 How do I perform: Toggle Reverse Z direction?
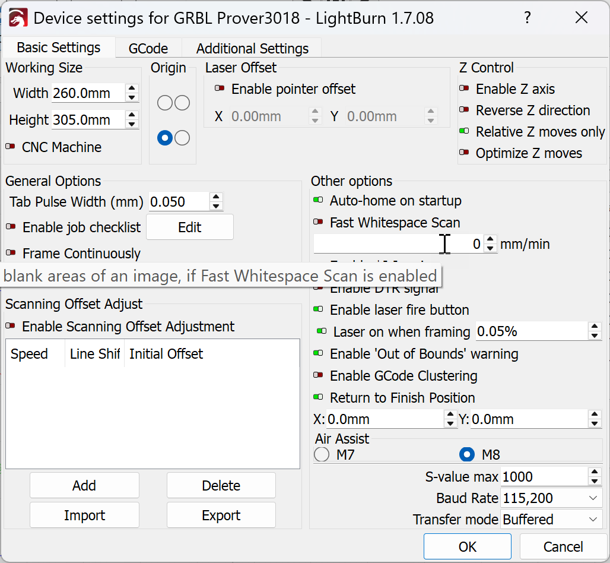click(464, 110)
